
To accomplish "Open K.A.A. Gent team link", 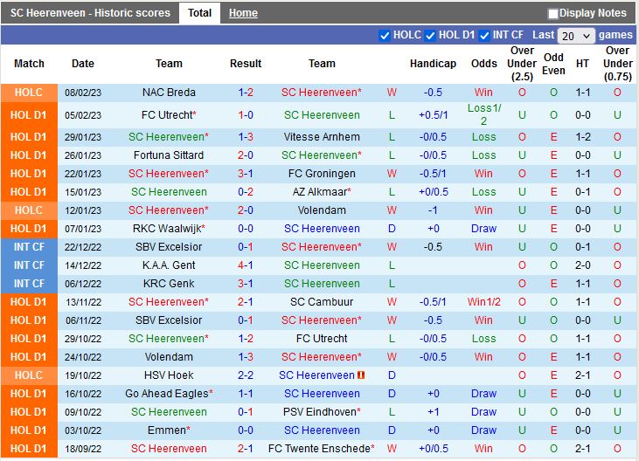I will point(169,265).
